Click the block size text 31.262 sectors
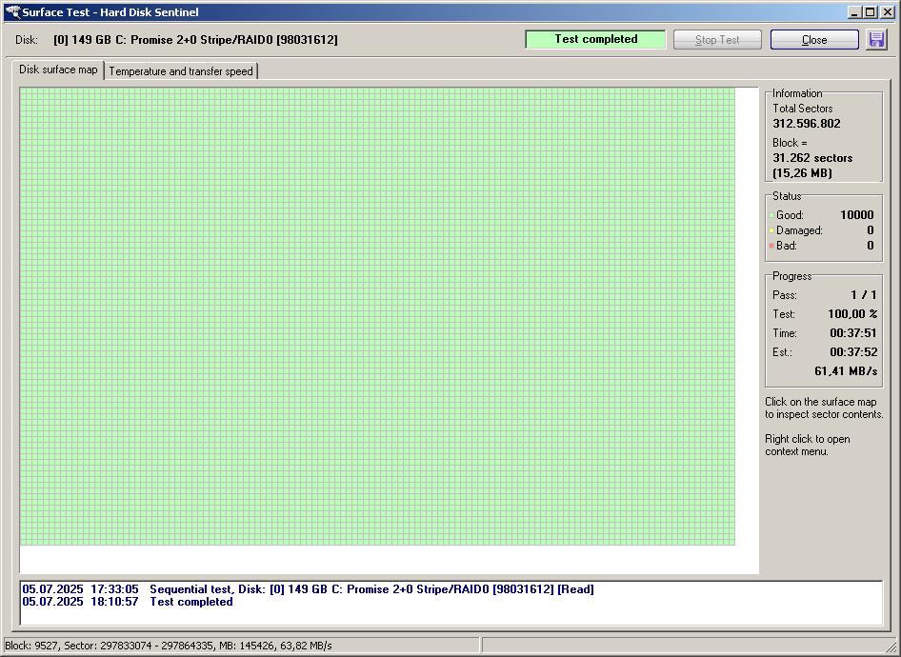Screen dimensions: 901x657 coord(812,158)
